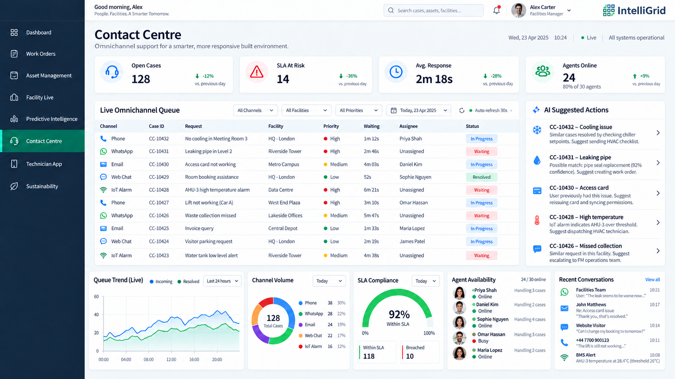
Task: Open Work Orders in the sidebar
Action: pos(42,54)
